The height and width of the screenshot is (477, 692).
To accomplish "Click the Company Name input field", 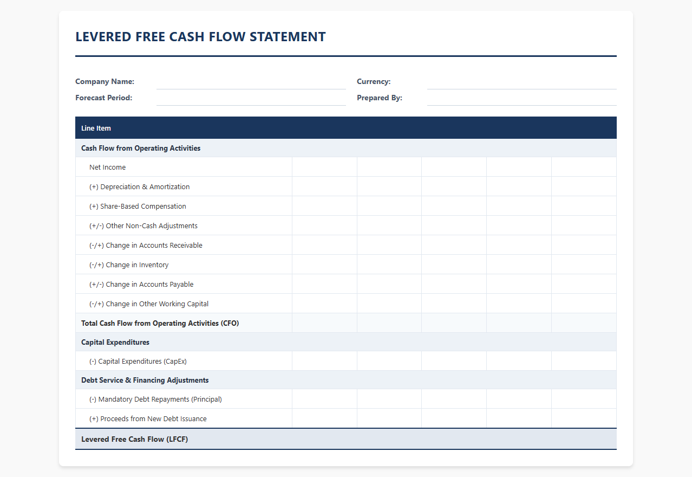I will pyautogui.click(x=251, y=82).
